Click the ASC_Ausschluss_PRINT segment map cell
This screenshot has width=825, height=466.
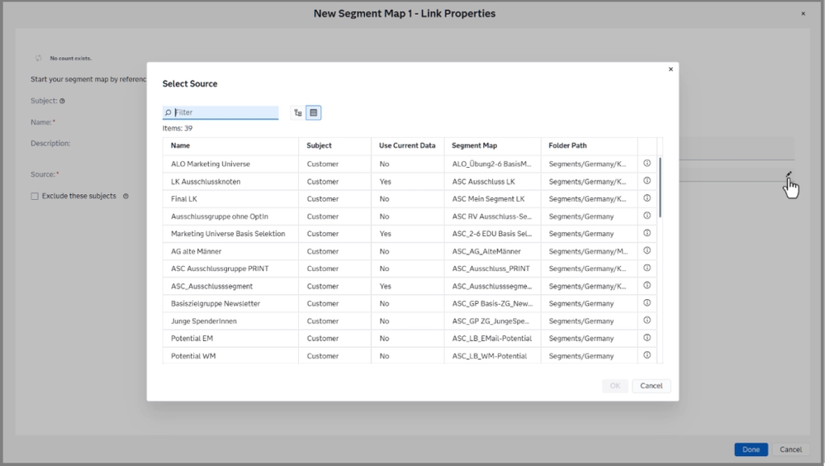tap(492, 269)
